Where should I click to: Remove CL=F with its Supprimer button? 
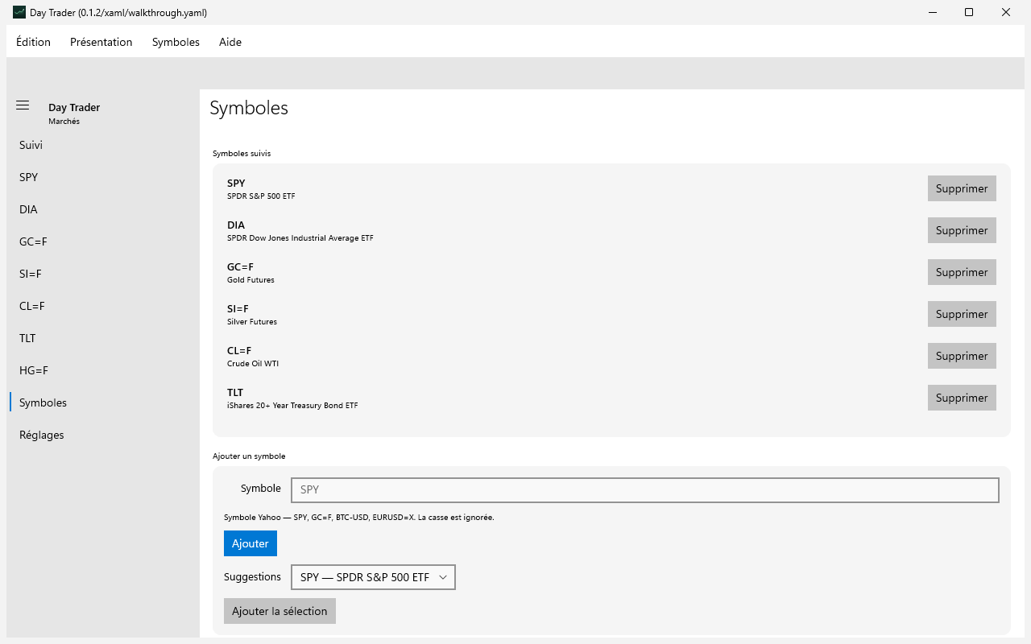962,356
